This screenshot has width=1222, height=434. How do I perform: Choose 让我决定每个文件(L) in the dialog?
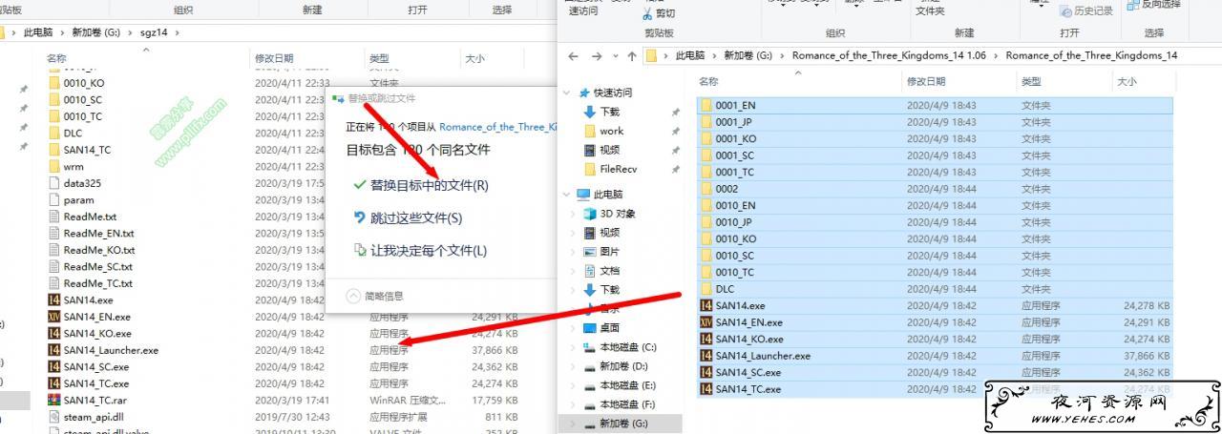point(420,250)
